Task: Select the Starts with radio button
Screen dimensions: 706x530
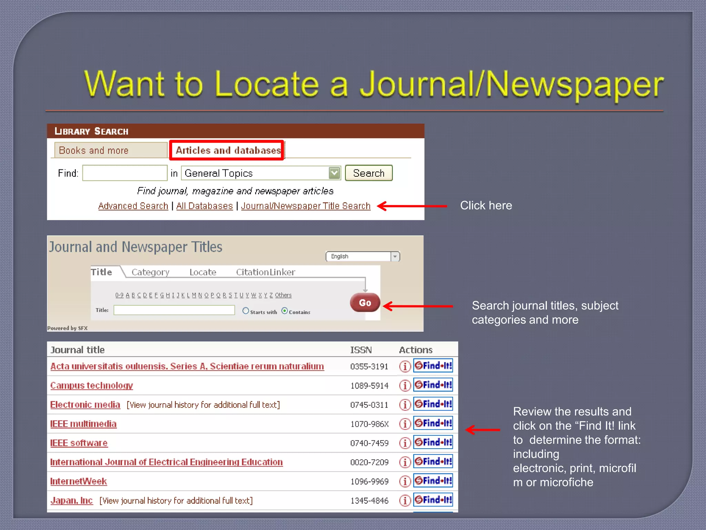Action: pos(245,311)
